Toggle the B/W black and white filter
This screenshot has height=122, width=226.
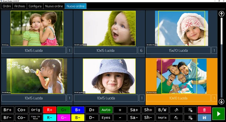[162, 110]
